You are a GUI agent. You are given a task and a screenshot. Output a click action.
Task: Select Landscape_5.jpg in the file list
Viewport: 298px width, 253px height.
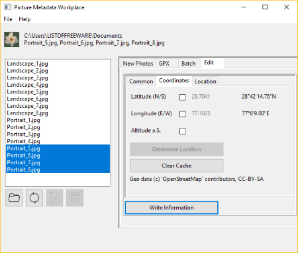click(x=58, y=92)
